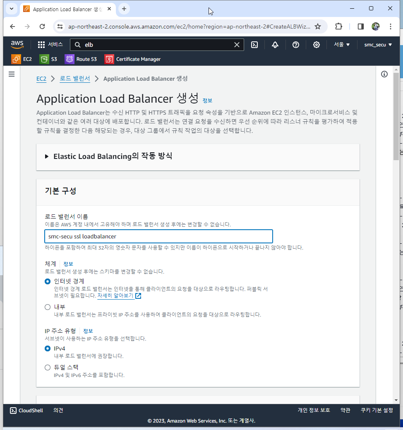Open the hamburger side navigation menu
The width and height of the screenshot is (403, 430).
pos(12,74)
